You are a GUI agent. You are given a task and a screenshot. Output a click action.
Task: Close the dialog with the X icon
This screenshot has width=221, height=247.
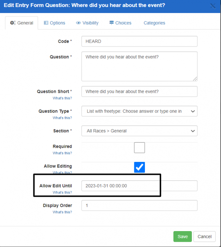213,6
